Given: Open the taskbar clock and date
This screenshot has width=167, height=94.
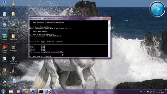Looking at the screenshot, I should 160,92.
